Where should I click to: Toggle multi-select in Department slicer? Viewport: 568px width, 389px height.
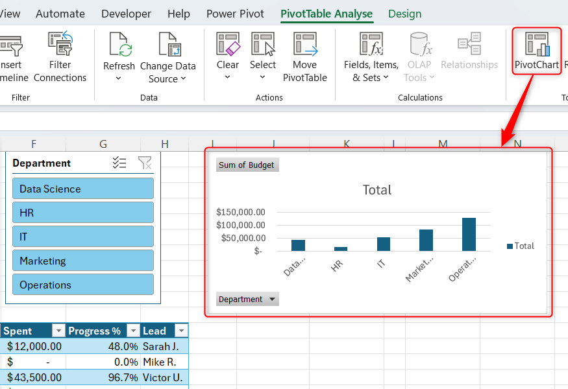[x=119, y=163]
